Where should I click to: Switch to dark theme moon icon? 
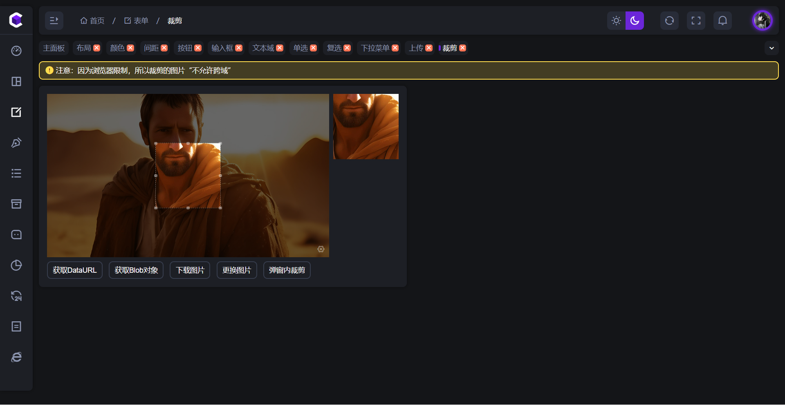(635, 20)
